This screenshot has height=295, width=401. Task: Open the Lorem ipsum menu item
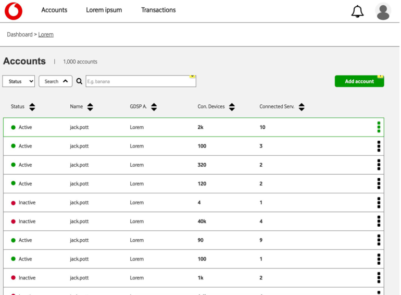click(x=104, y=10)
